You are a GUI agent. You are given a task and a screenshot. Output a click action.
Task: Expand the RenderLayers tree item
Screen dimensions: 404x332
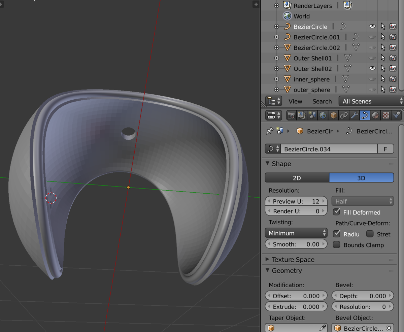(277, 5)
